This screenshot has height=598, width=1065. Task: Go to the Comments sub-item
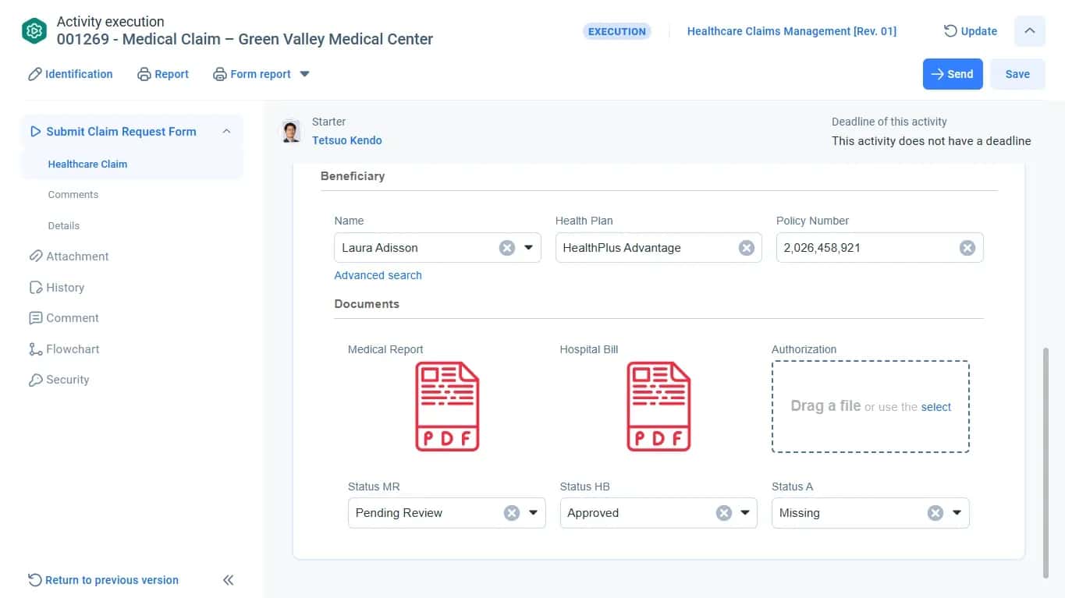click(x=73, y=195)
